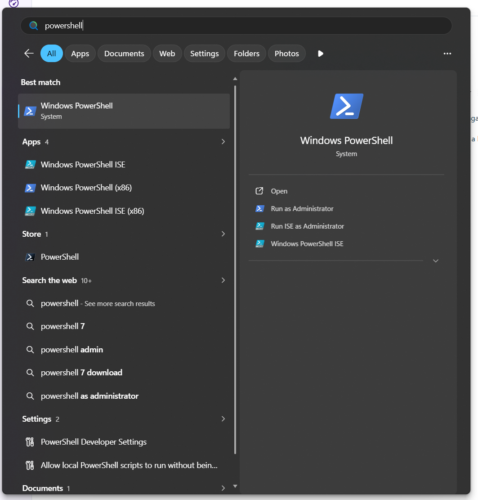Expand the Documents results section
This screenshot has width=478, height=500.
(x=223, y=488)
